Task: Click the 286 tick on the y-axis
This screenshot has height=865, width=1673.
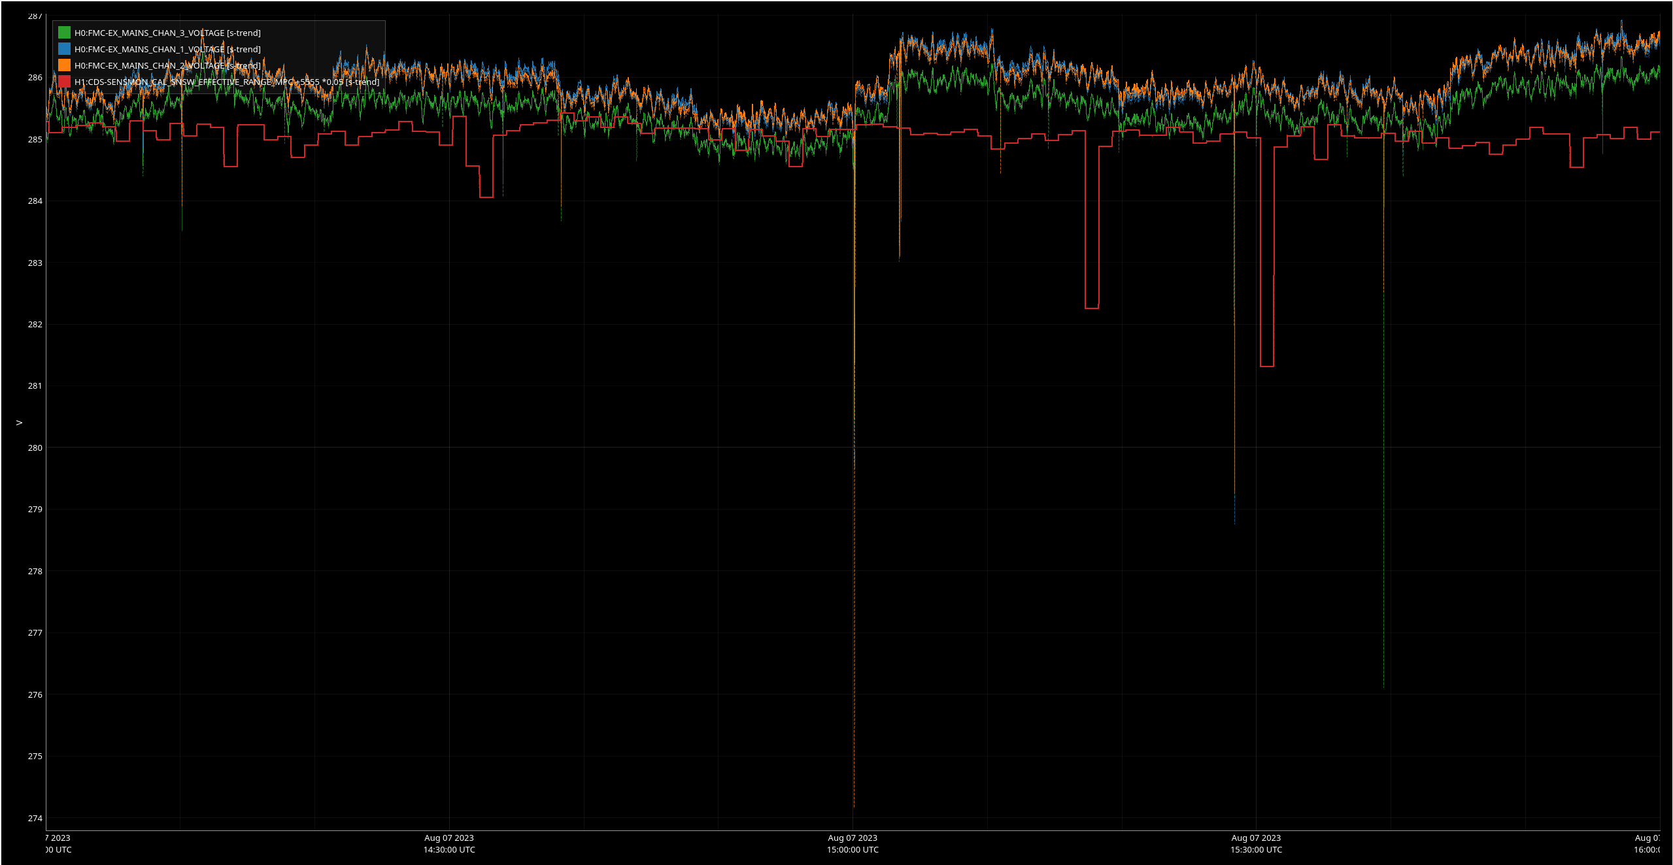Action: pos(35,77)
